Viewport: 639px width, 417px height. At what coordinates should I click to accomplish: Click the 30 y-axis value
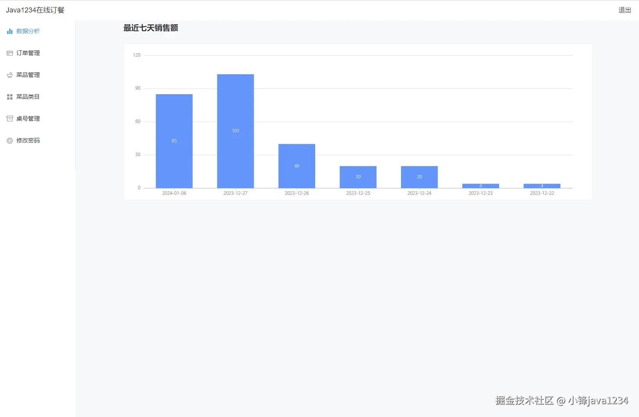(138, 155)
